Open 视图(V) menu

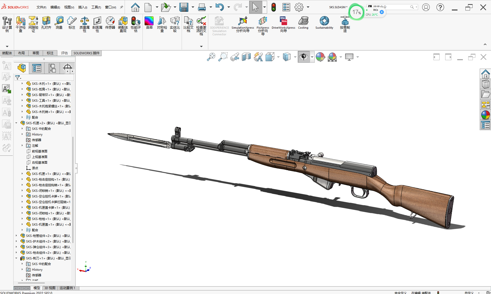(69, 7)
